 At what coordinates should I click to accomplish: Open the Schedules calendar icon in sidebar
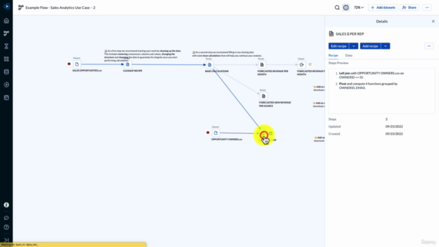6,97
